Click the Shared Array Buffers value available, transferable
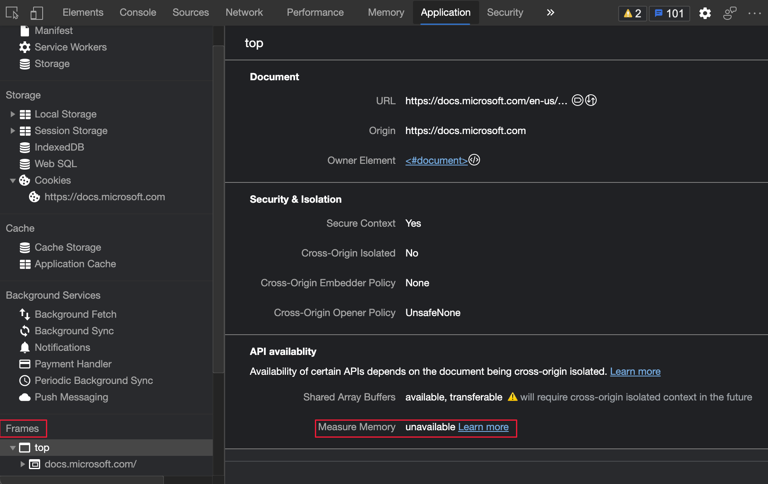The width and height of the screenshot is (768, 484). [x=454, y=397]
